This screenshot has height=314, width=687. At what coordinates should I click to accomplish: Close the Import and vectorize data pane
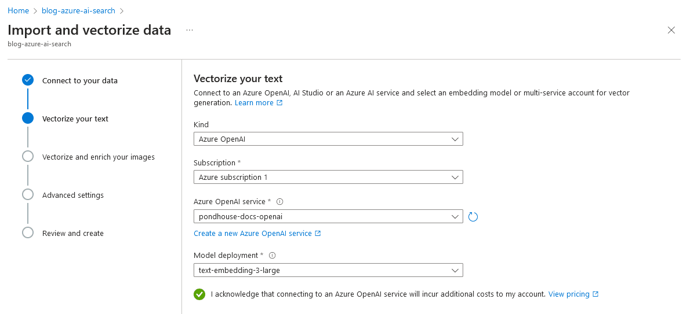pos(671,30)
